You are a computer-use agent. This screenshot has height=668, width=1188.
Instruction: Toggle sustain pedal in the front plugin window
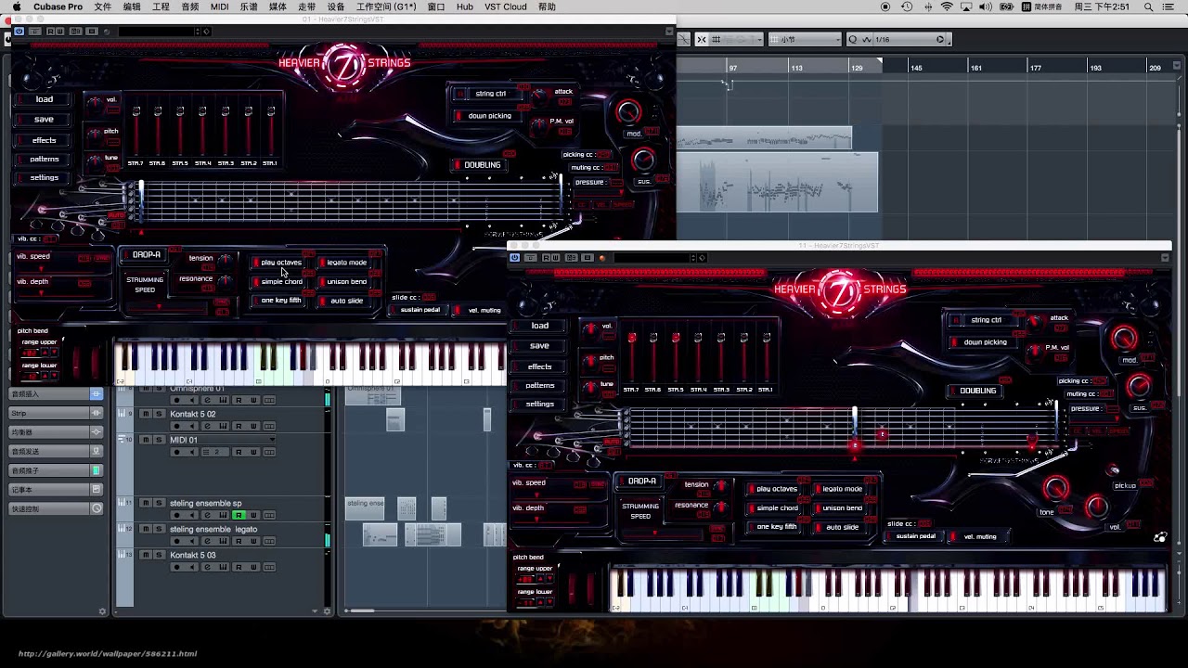tap(914, 536)
